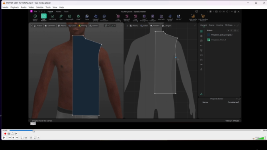Skip to previous media in VLC
Screen dimensions: 267x150
click(10, 137)
